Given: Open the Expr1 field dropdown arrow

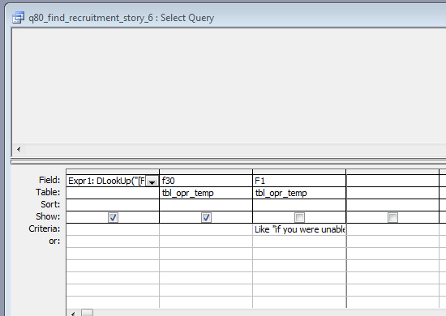Looking at the screenshot, I should (x=152, y=181).
